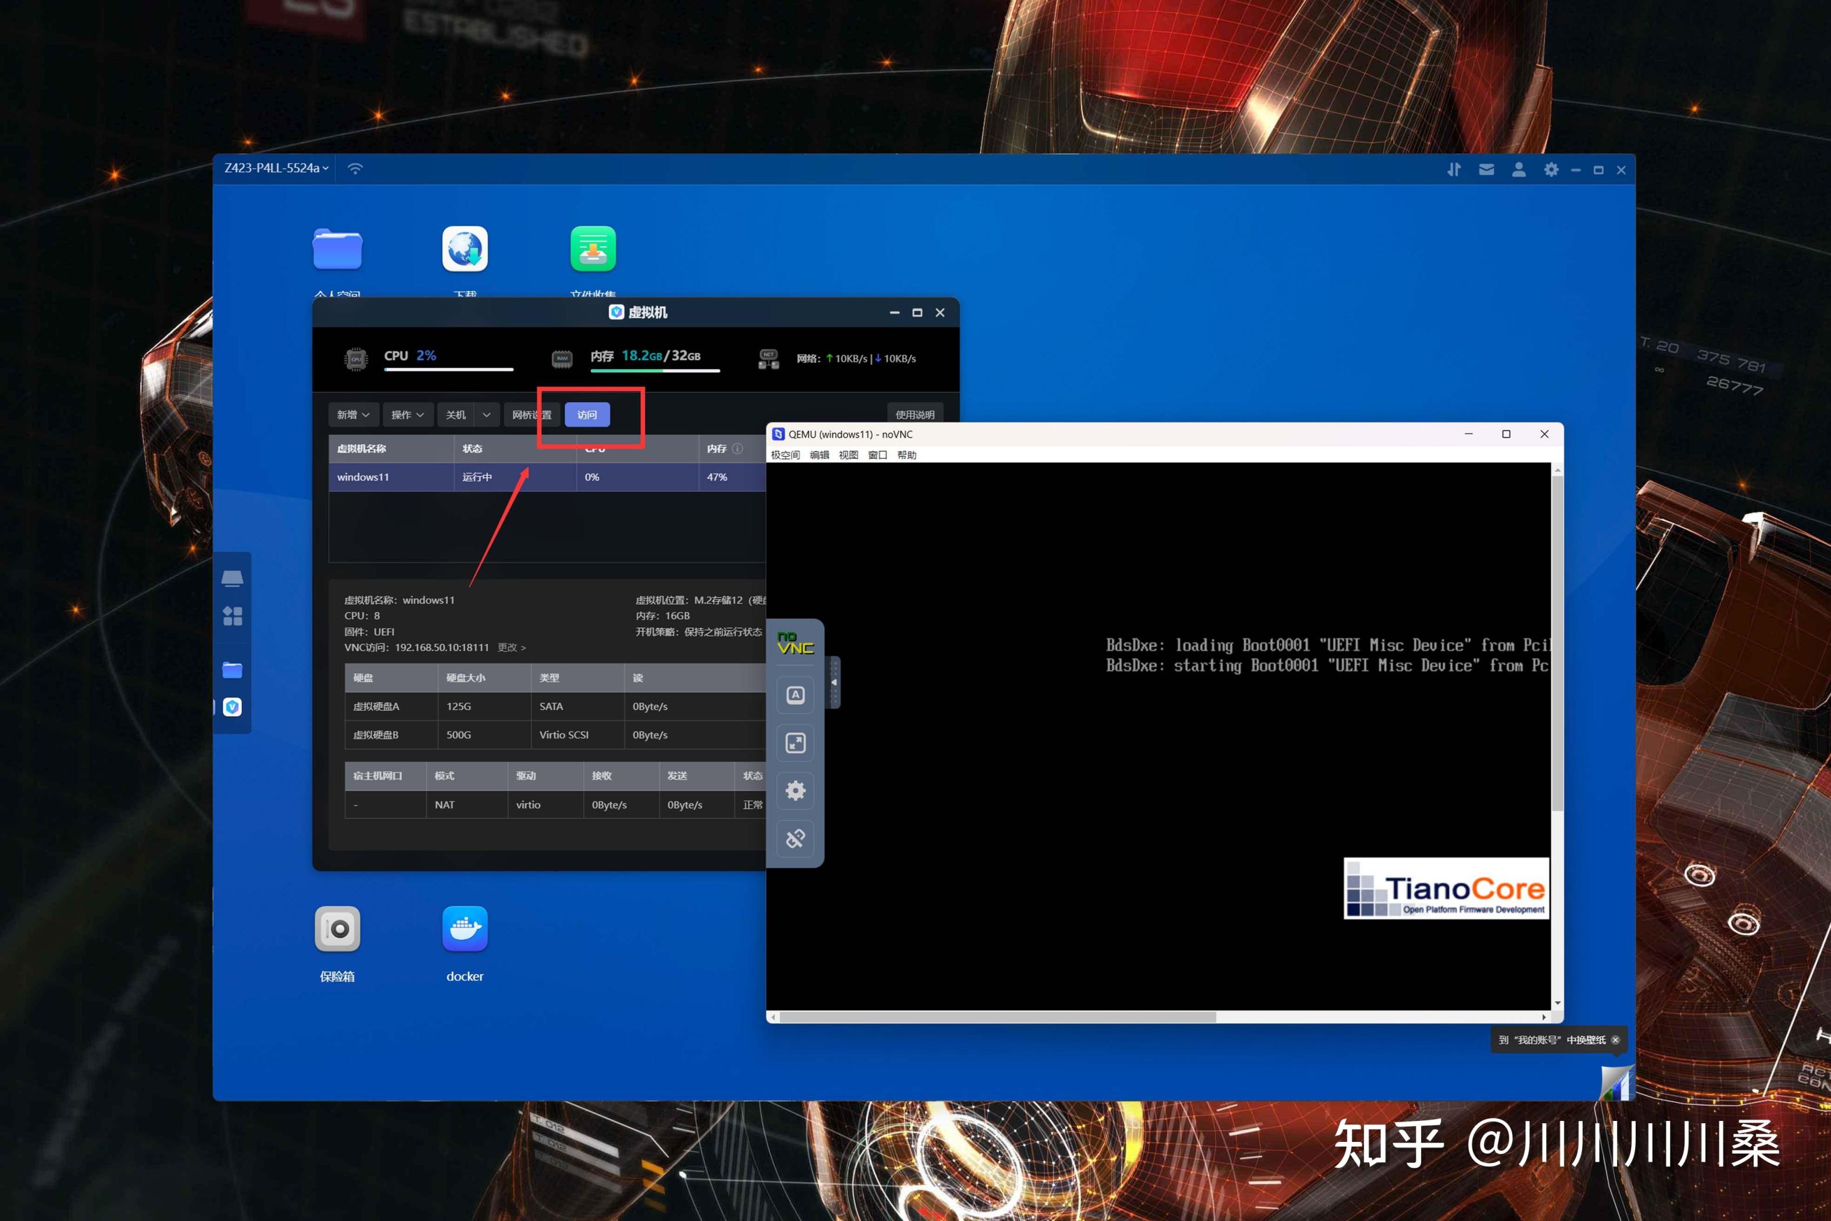The height and width of the screenshot is (1221, 1831).
Task: Open the 保险箱 safe box app
Action: tap(337, 929)
